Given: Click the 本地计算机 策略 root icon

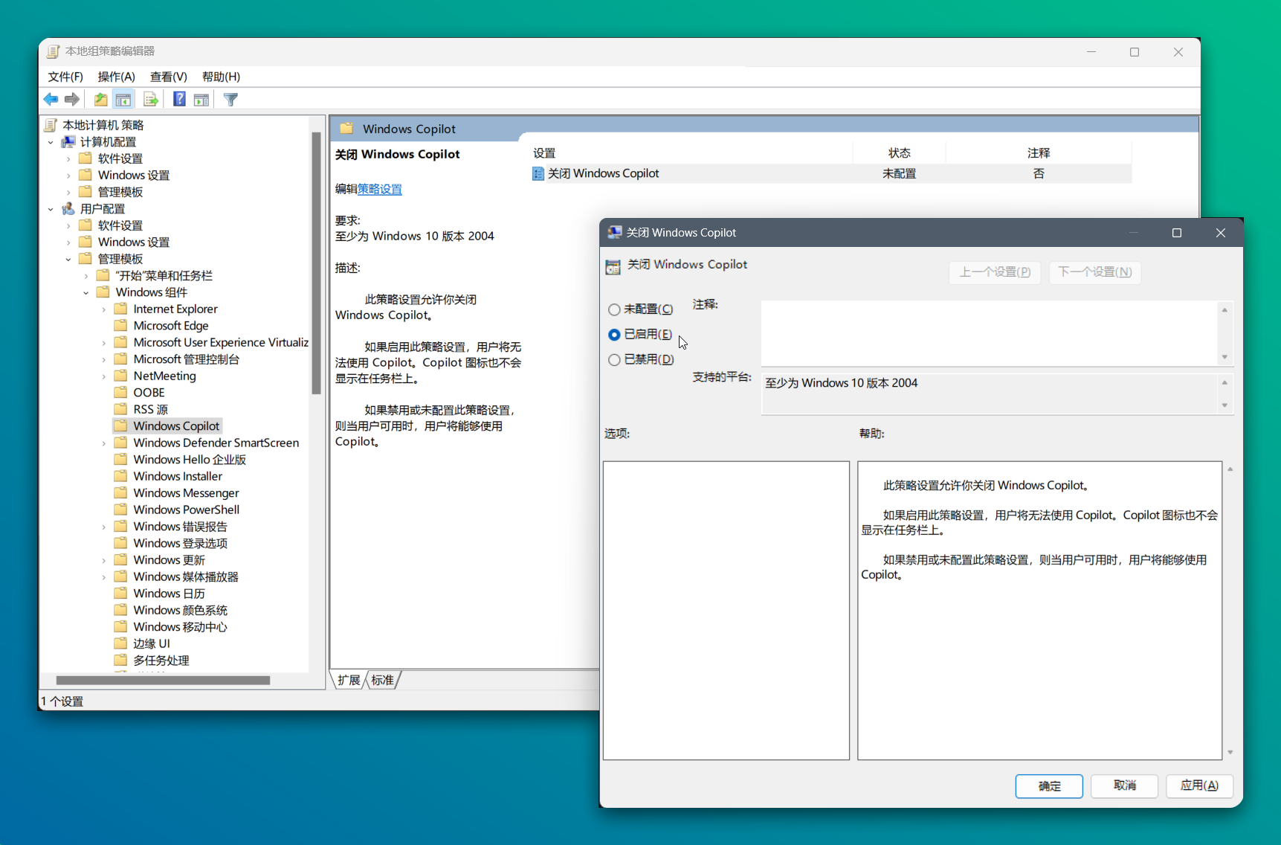Looking at the screenshot, I should click(51, 125).
